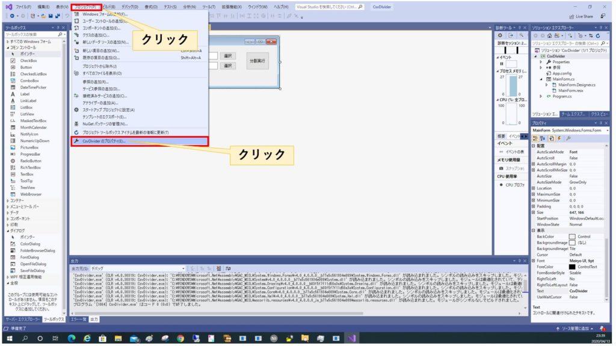
Task: Show events lightning bolt in Properties
Action: click(x=559, y=138)
